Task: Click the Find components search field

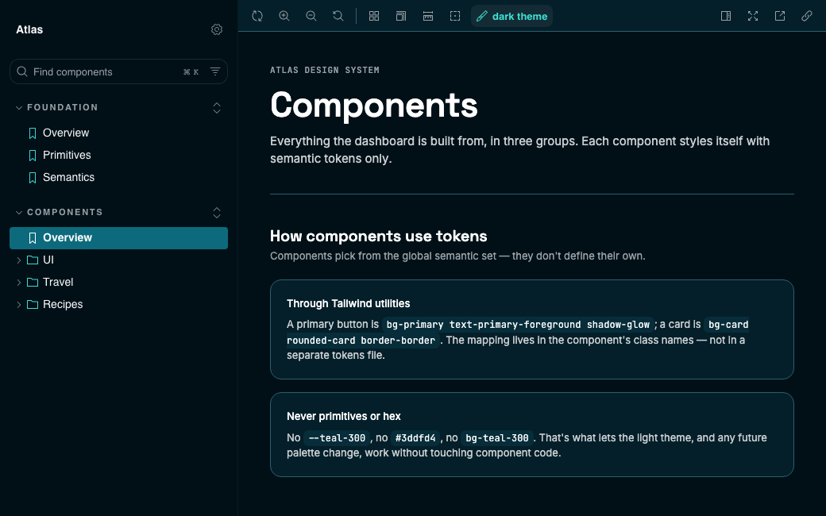Action: (x=118, y=71)
